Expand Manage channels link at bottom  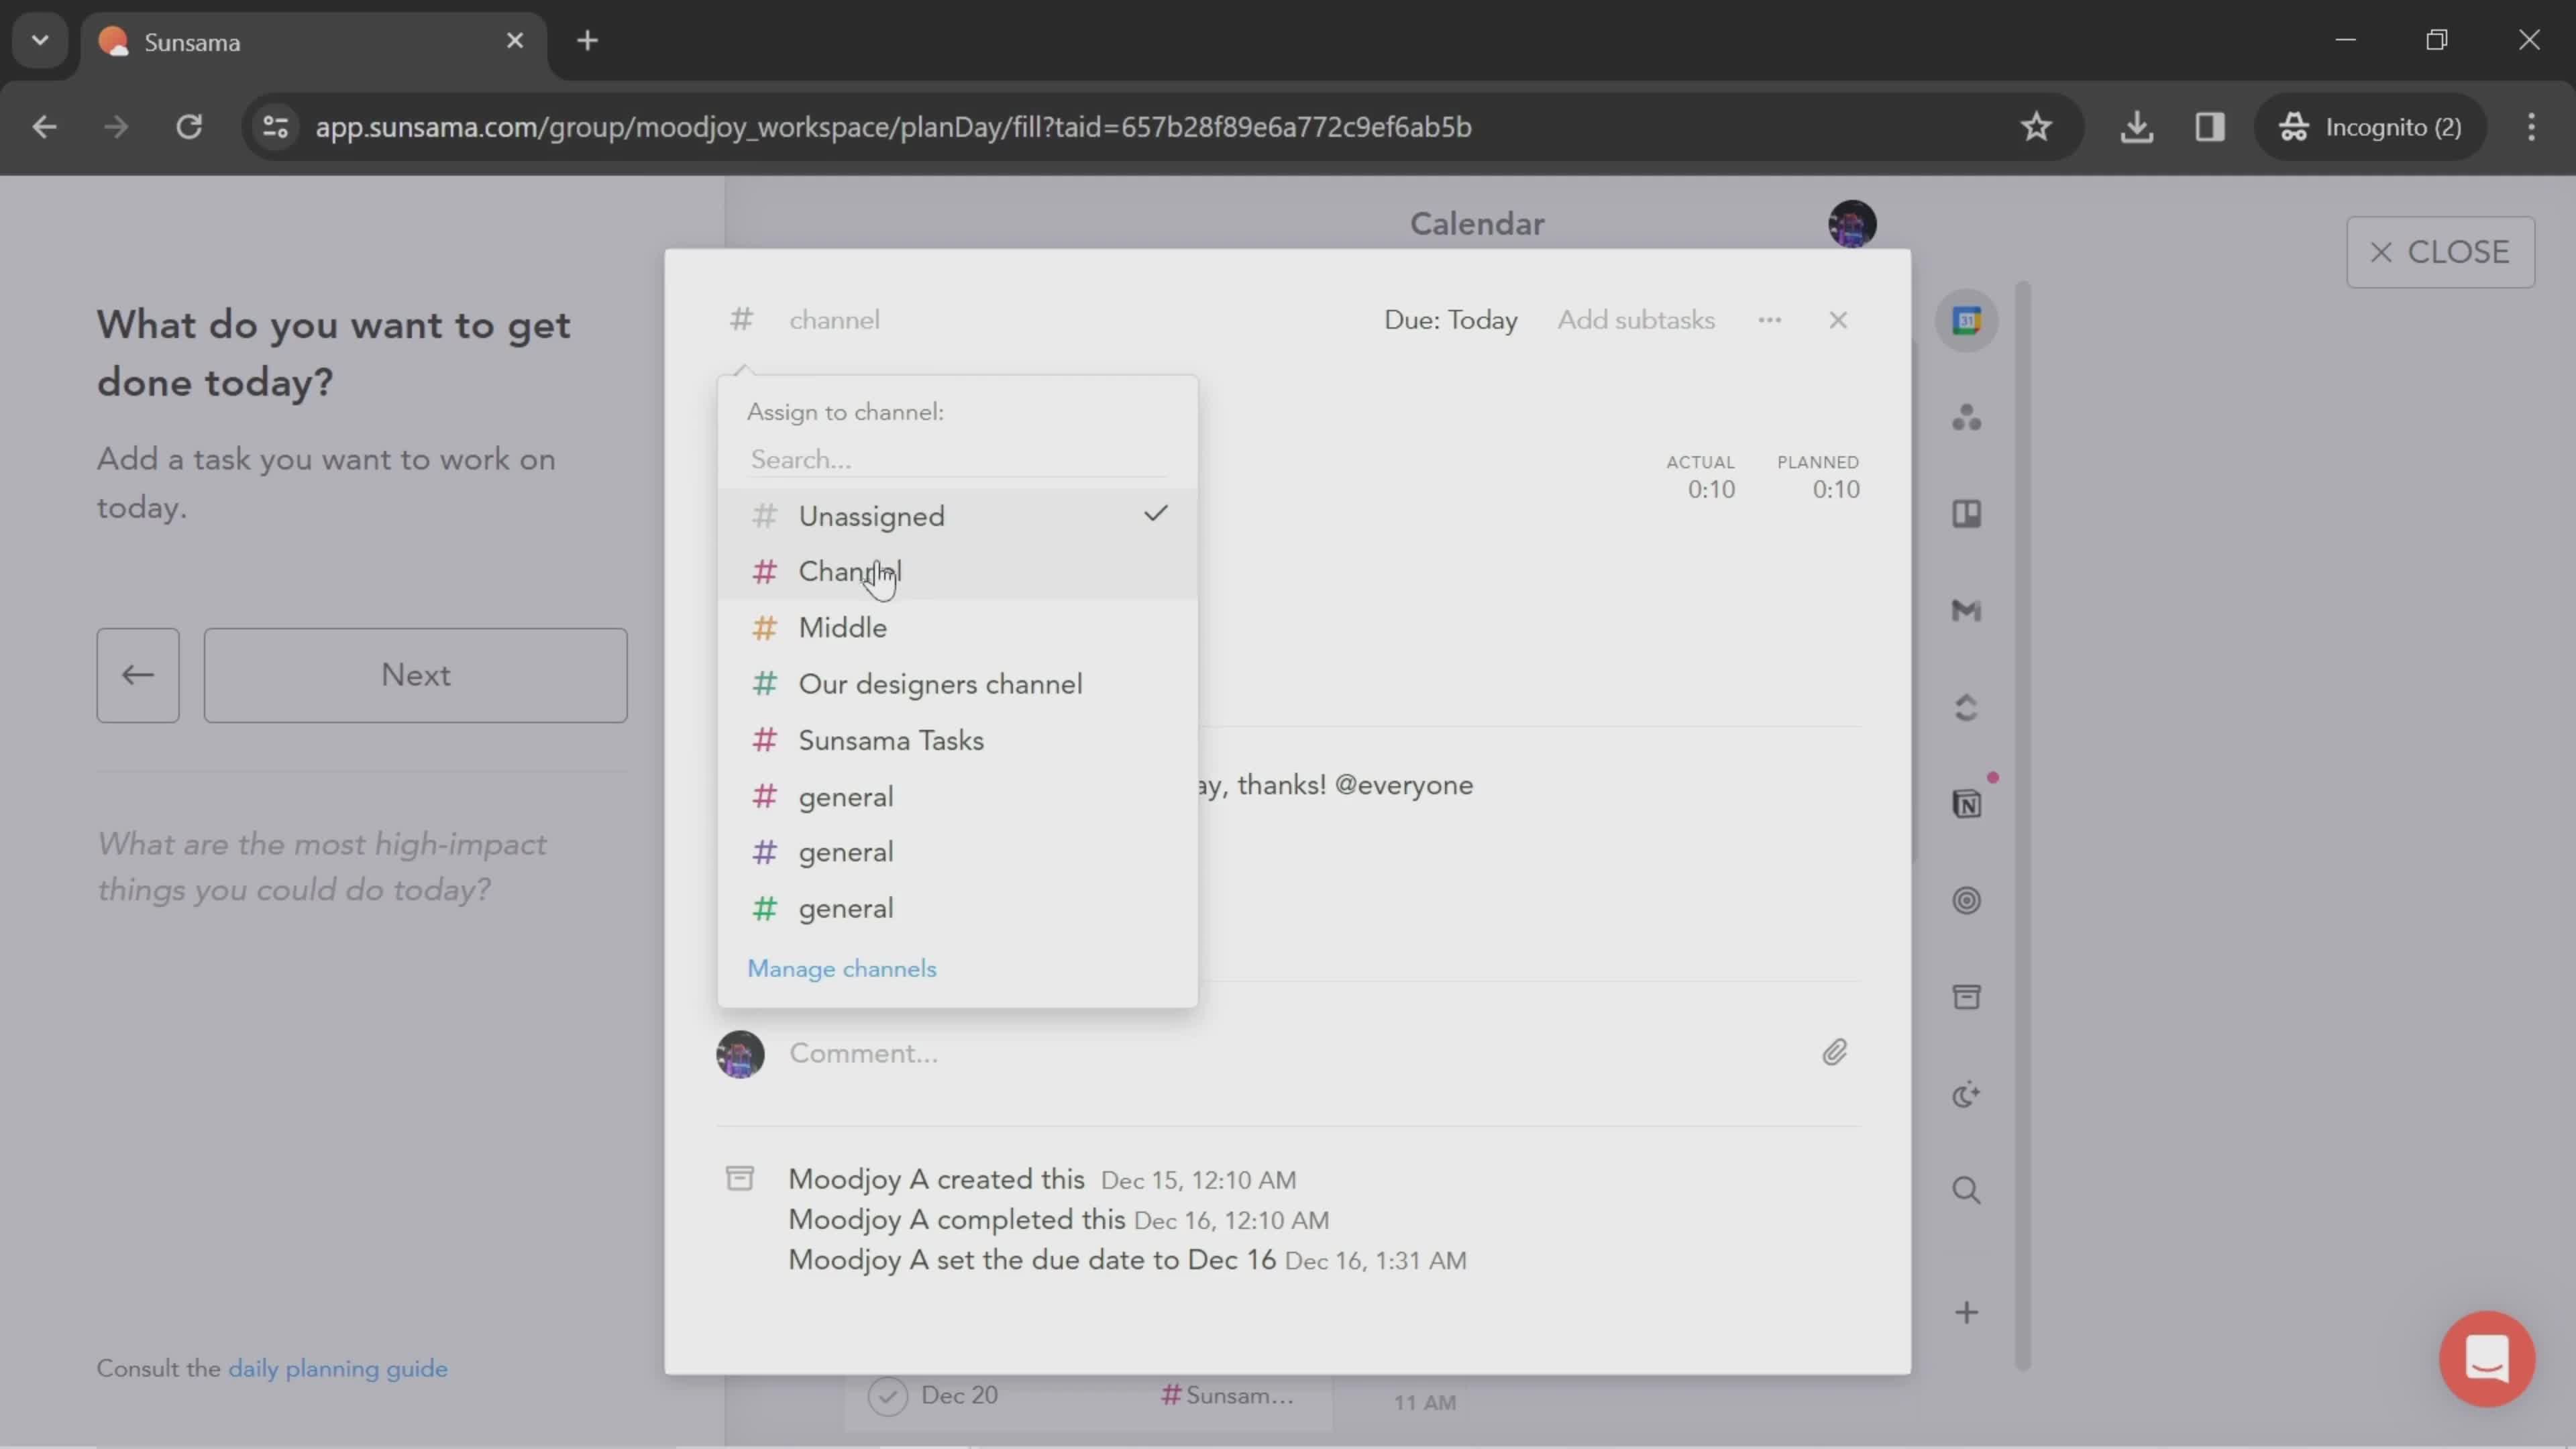(841, 968)
